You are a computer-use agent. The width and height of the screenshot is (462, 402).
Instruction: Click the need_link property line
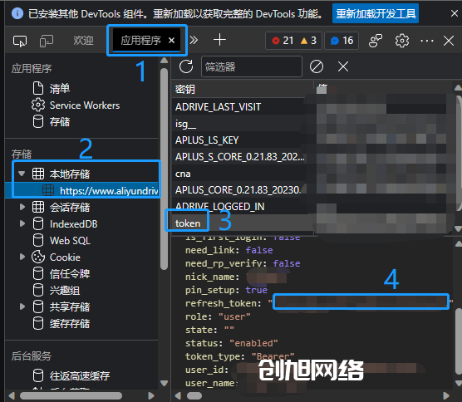point(229,250)
